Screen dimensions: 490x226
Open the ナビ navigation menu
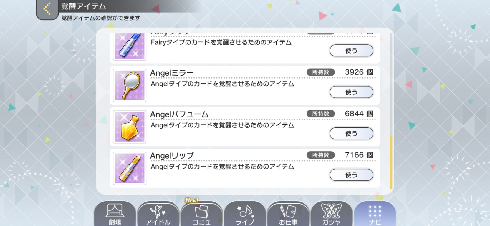click(375, 214)
